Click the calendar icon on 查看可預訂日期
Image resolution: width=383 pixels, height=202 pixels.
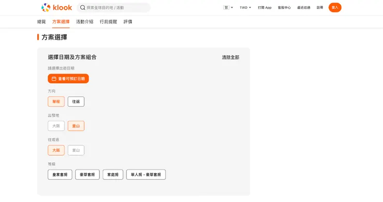[x=54, y=79]
